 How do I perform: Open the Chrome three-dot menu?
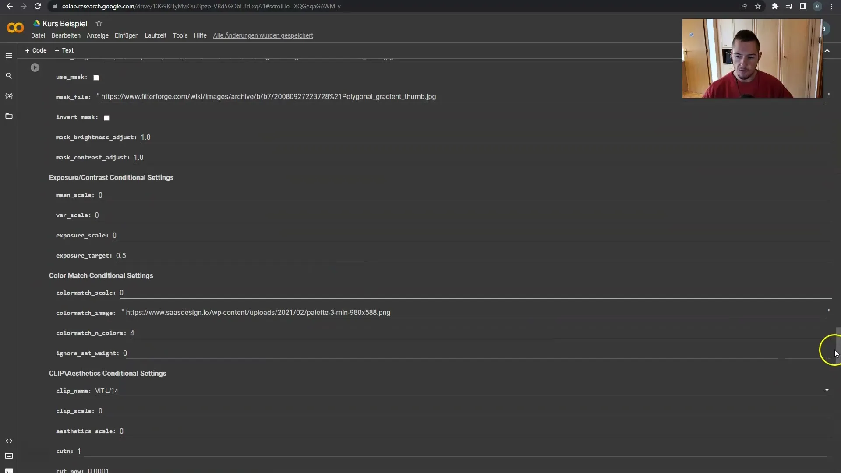[x=831, y=6]
